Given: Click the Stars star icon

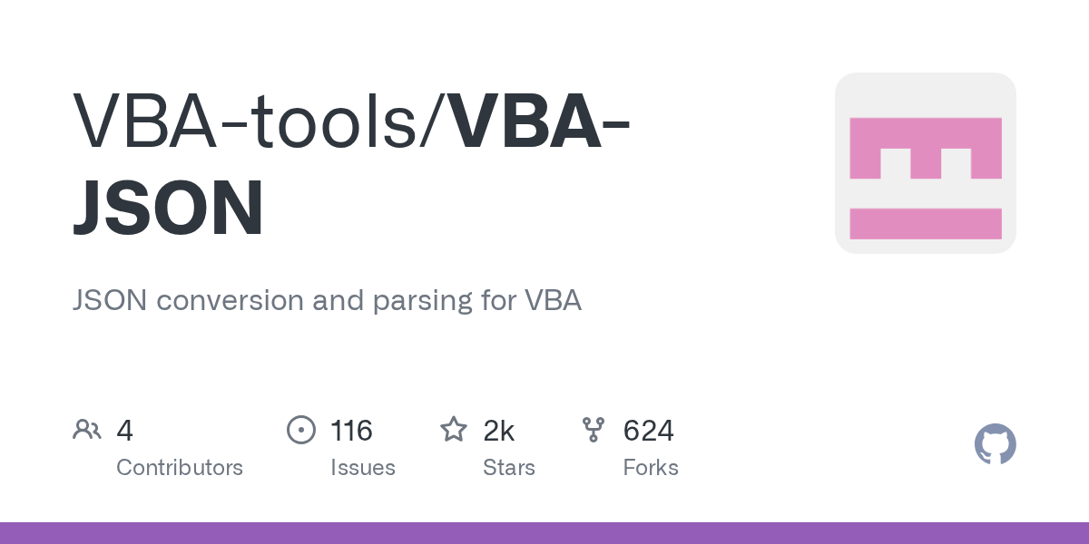Looking at the screenshot, I should 453,430.
